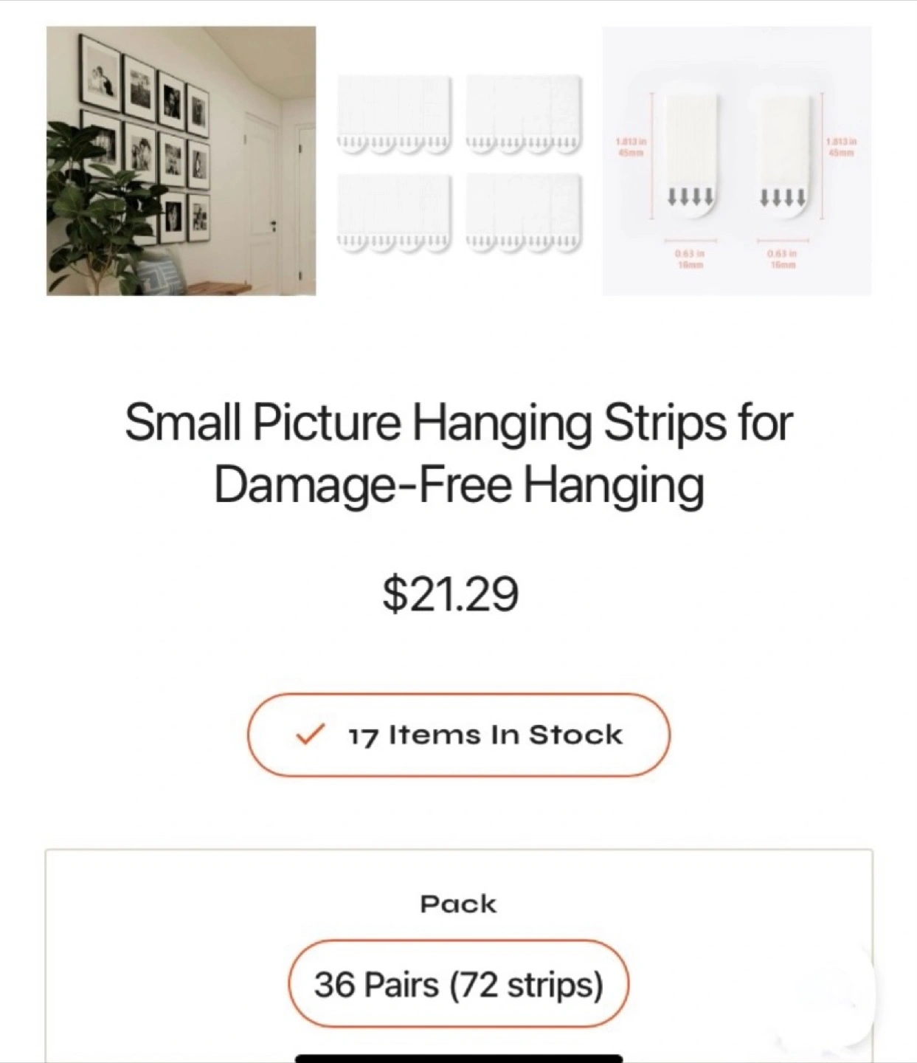
Task: Select the 36 Pairs (72 strips) pack option
Action: 458,984
